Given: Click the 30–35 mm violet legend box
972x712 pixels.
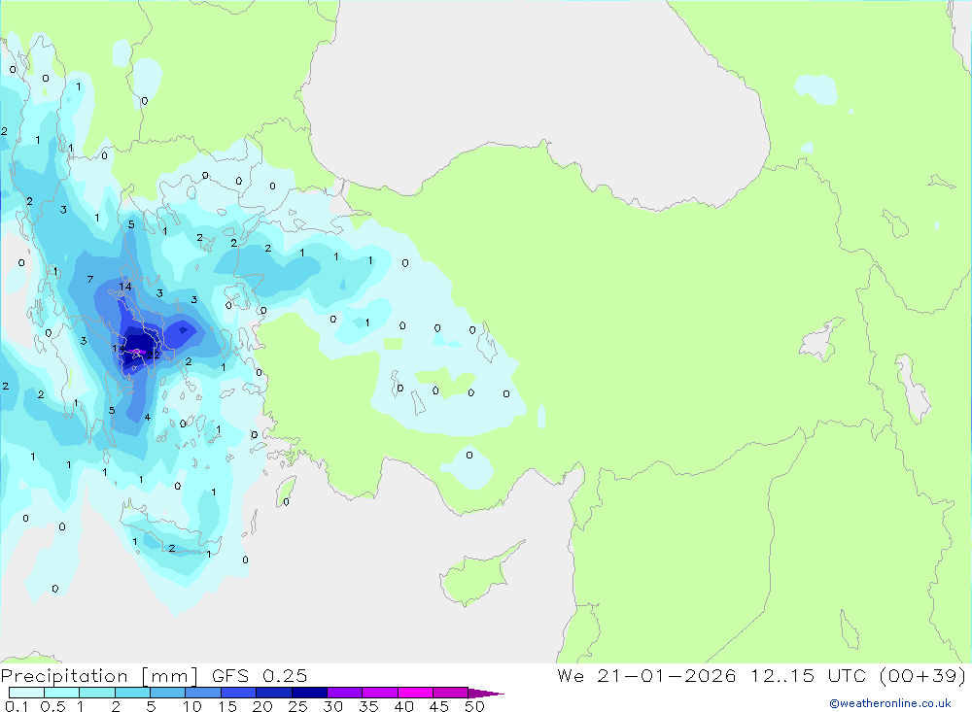Looking at the screenshot, I should [x=345, y=693].
